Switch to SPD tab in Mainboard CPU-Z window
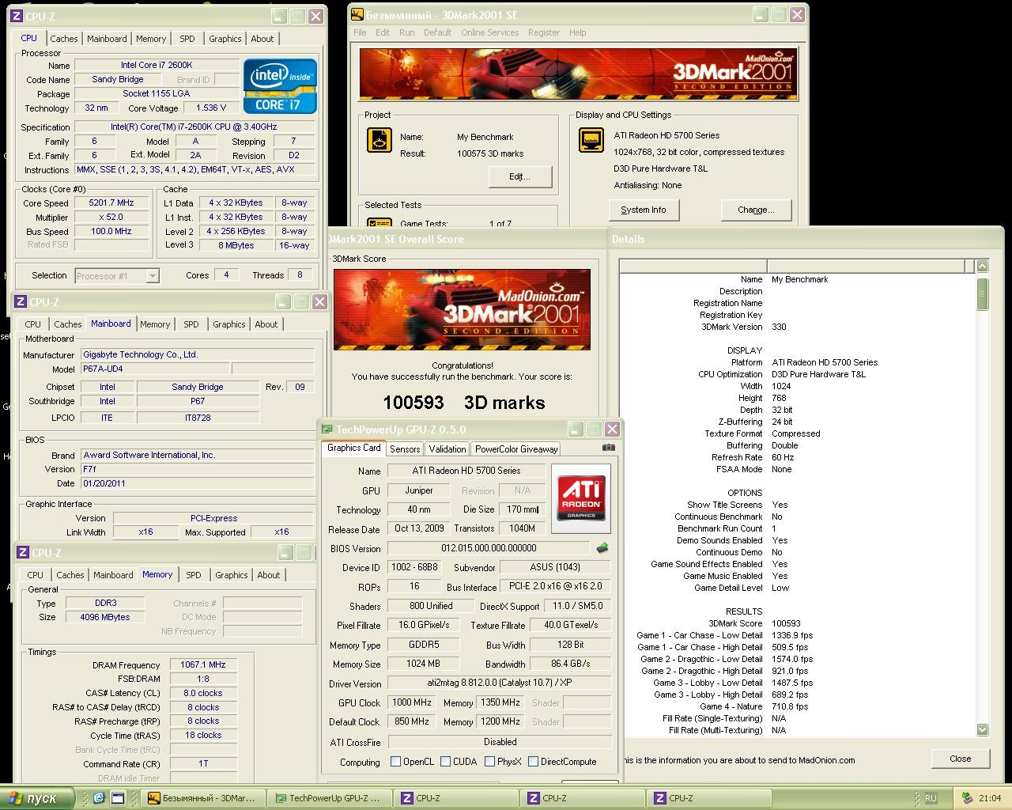This screenshot has height=810, width=1012. (191, 324)
